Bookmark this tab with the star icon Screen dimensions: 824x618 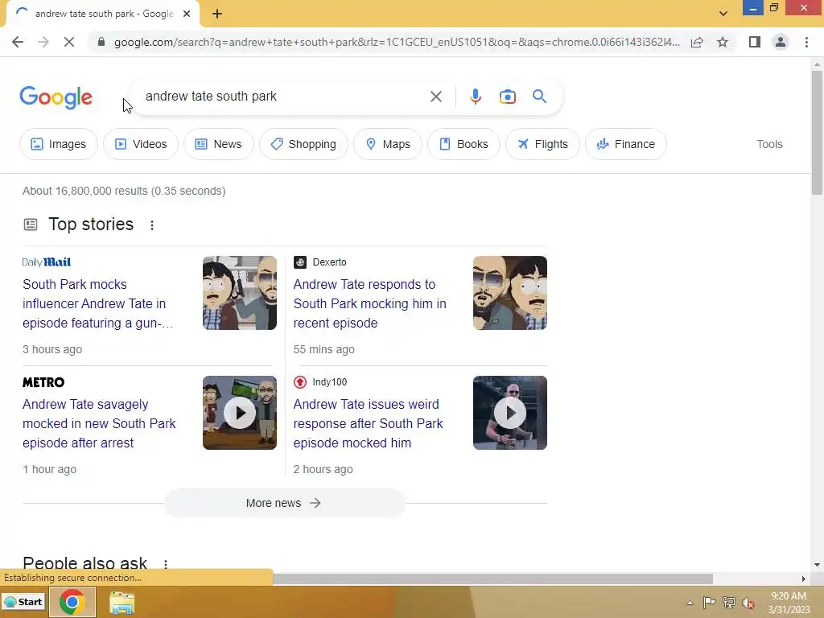coord(723,42)
